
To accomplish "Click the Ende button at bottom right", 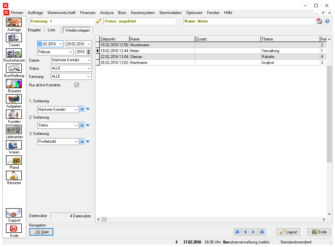I will [319, 232].
